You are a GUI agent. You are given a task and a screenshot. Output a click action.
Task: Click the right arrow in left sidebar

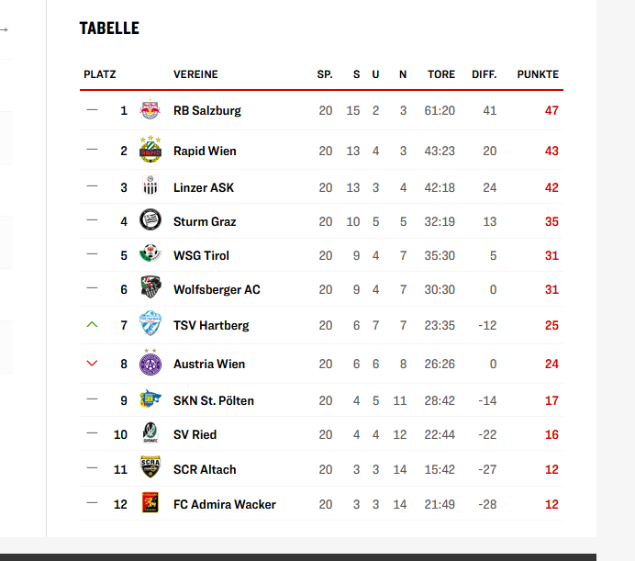(4, 29)
